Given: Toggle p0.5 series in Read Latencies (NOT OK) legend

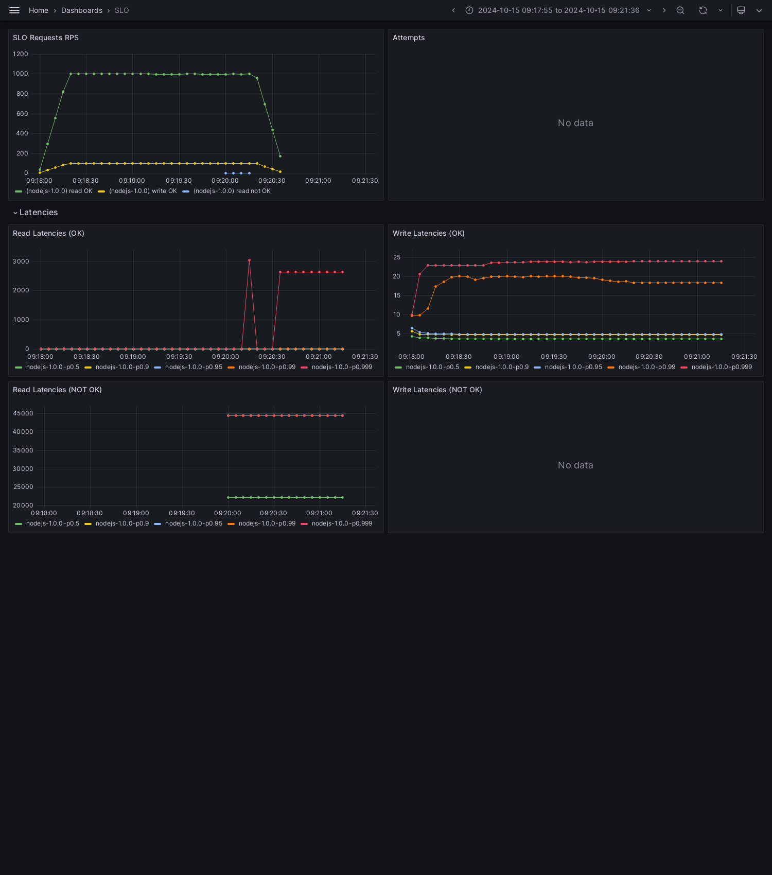Looking at the screenshot, I should (x=52, y=523).
